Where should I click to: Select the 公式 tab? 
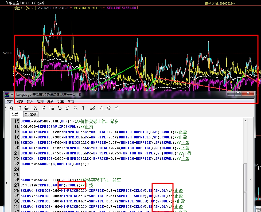pos(15,114)
